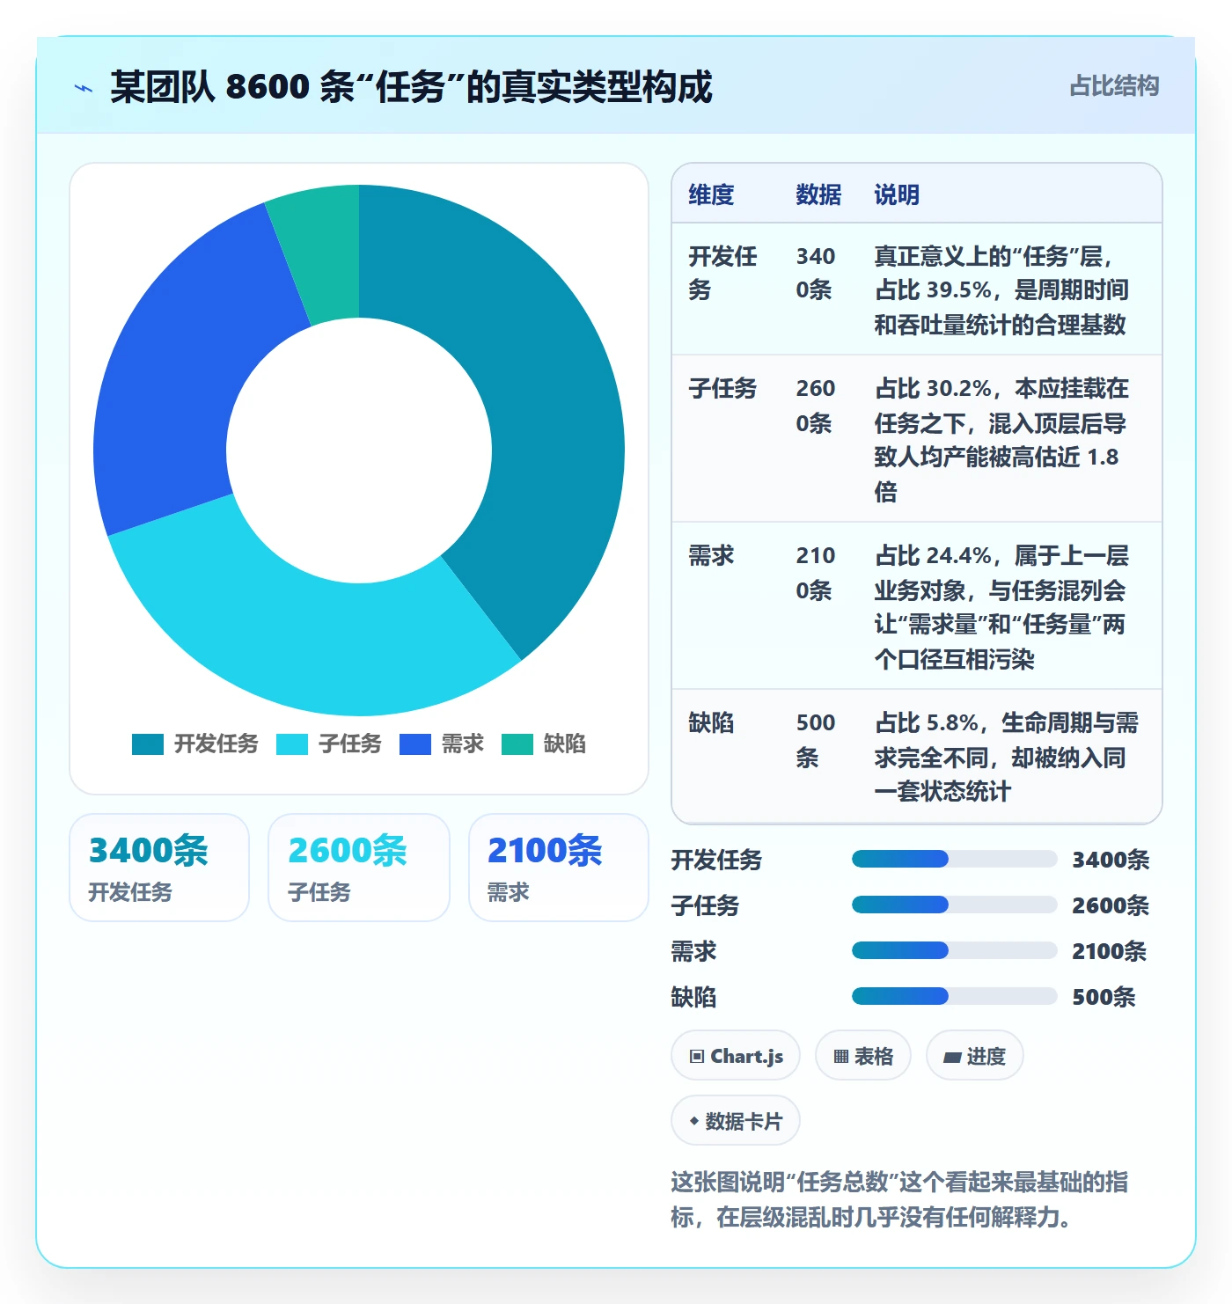This screenshot has width=1232, height=1304.
Task: Select the description containing "占比 5.8%"
Action: coord(1006,757)
